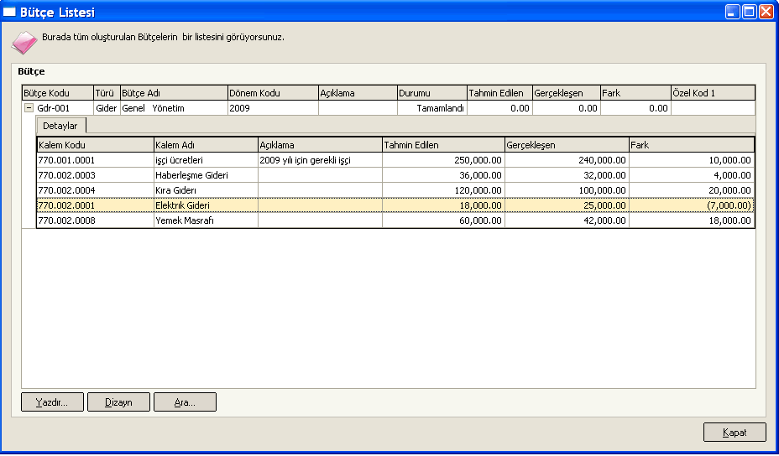The width and height of the screenshot is (779, 456).
Task: Click the 120,000.00 estimated value
Action: click(443, 190)
